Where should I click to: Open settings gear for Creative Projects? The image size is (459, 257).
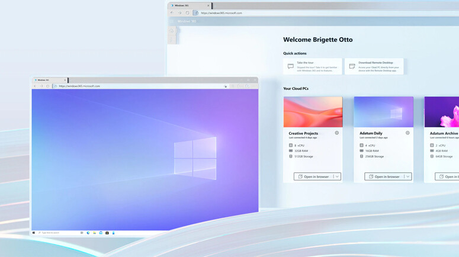click(x=336, y=133)
